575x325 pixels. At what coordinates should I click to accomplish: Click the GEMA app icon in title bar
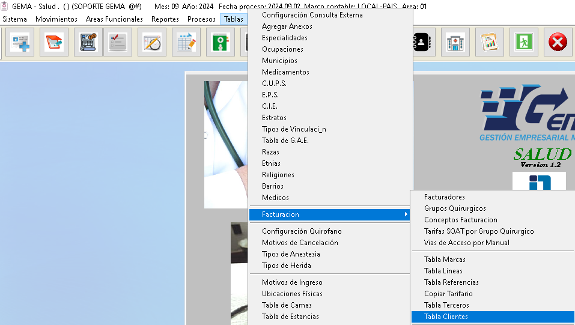(x=4, y=6)
